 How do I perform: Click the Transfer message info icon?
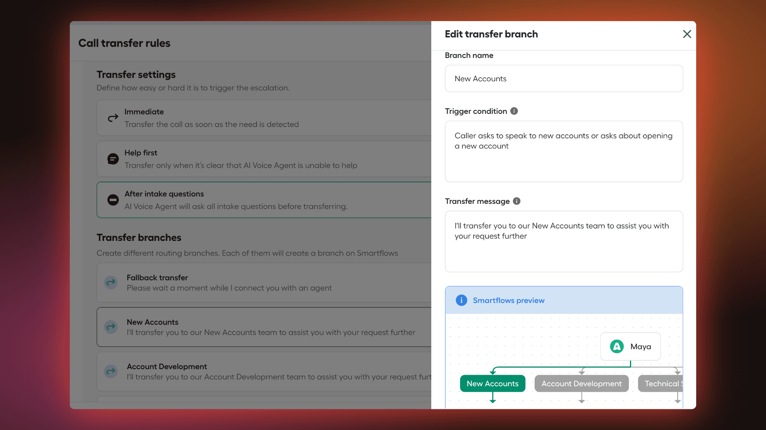coord(516,201)
